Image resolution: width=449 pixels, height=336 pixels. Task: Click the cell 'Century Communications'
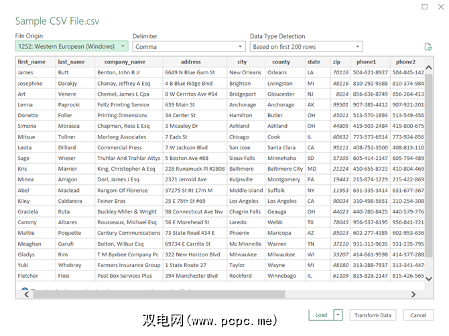129,233
